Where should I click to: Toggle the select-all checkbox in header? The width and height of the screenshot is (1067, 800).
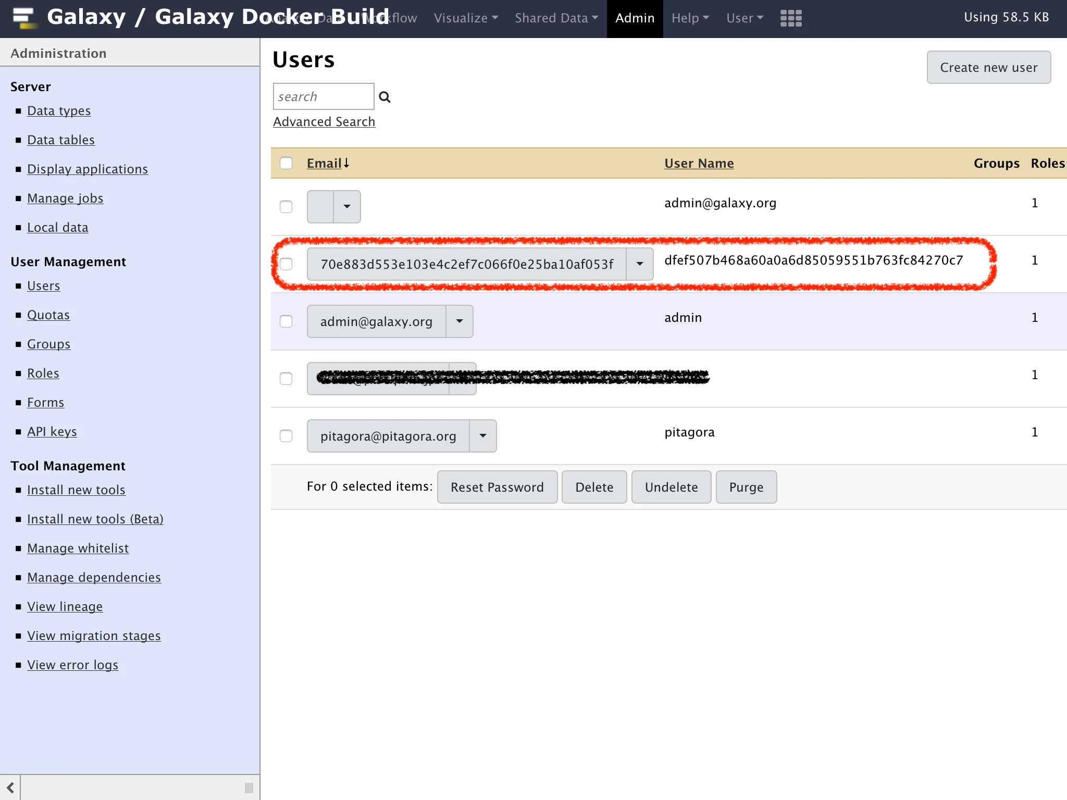click(286, 163)
